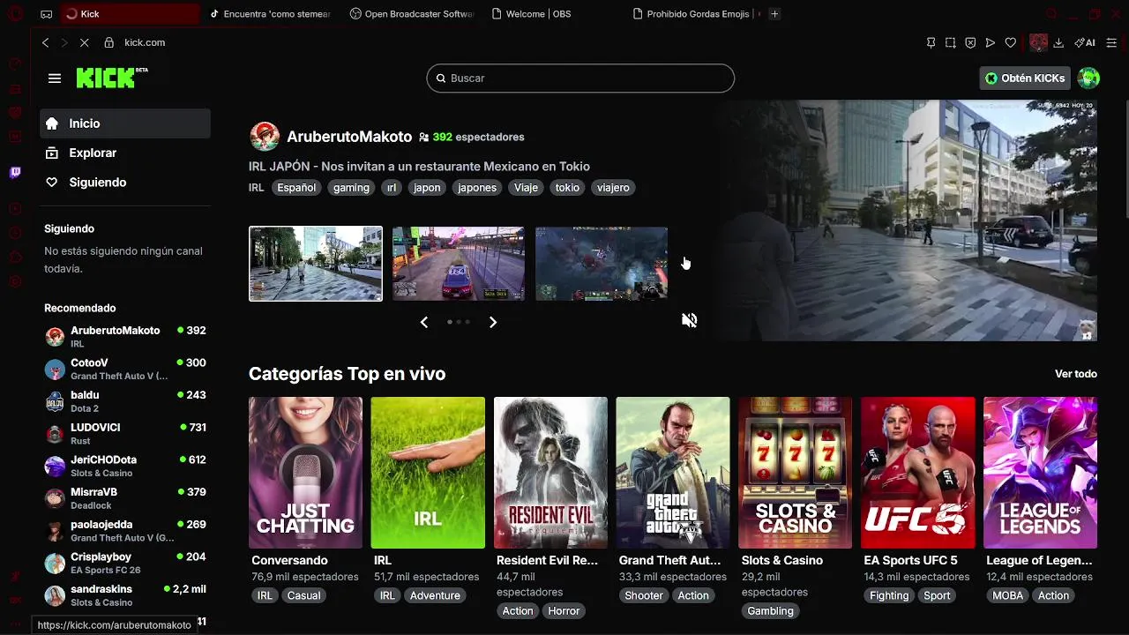Open the League of Legends category card
This screenshot has width=1129, height=635.
[1041, 473]
